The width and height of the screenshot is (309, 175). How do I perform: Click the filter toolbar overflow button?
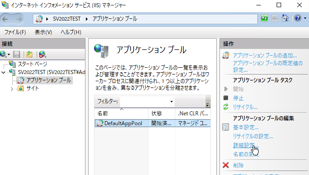[x=208, y=102]
